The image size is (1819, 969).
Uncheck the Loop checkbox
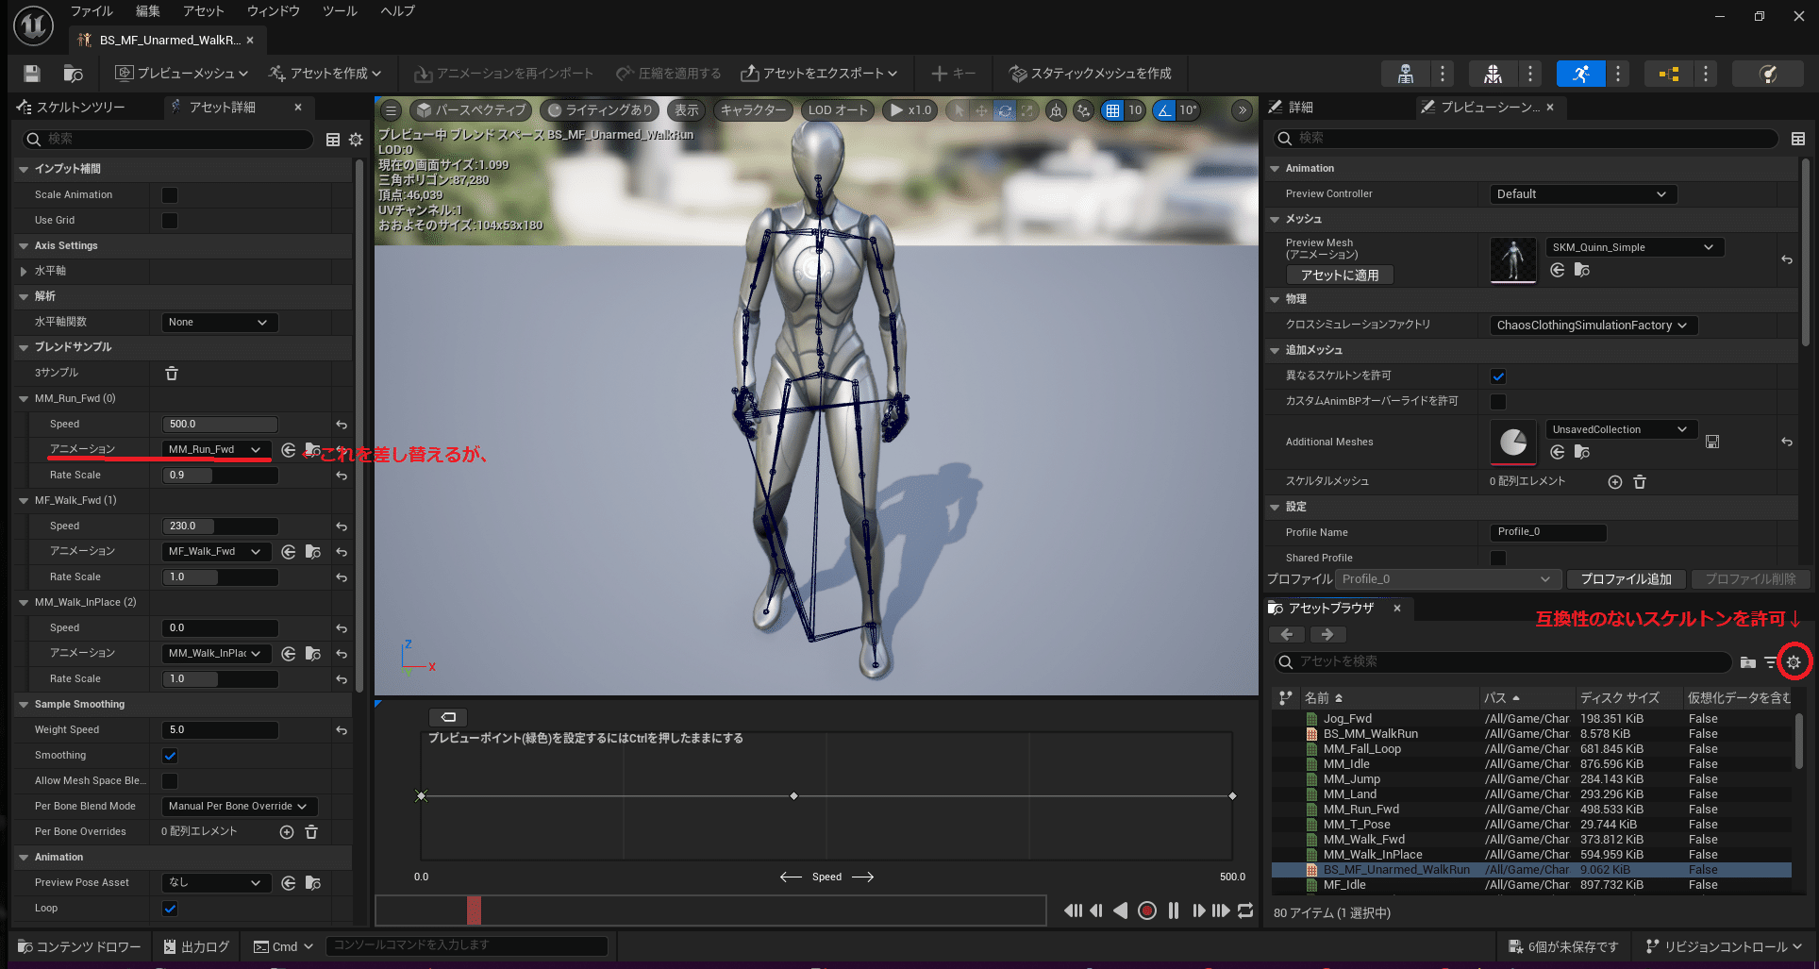click(170, 909)
